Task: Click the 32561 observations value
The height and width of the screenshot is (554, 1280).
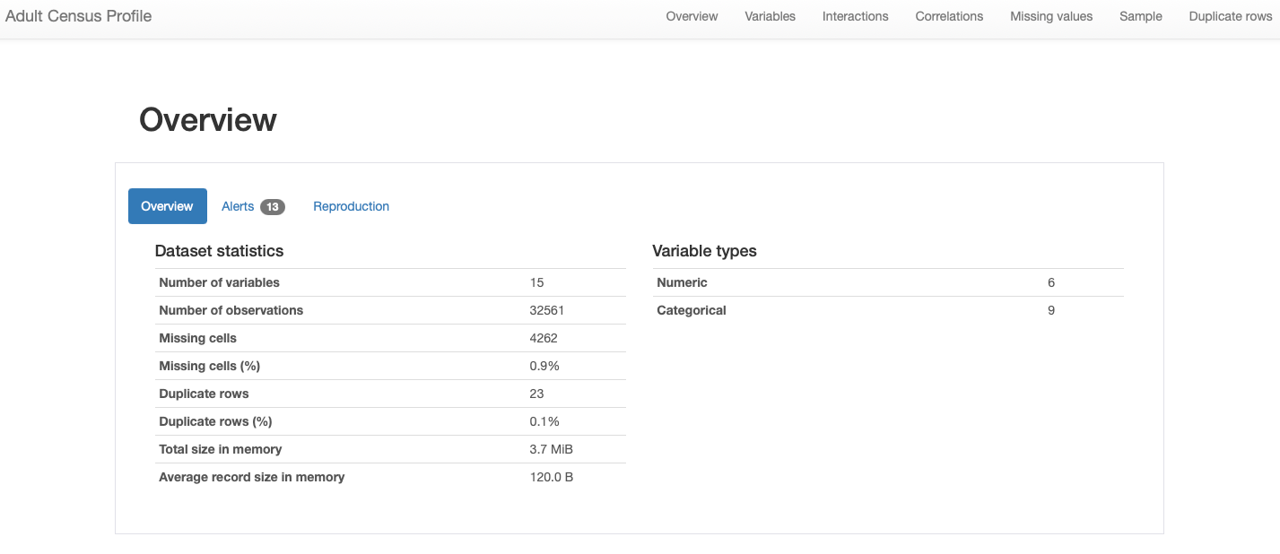Action: click(547, 310)
